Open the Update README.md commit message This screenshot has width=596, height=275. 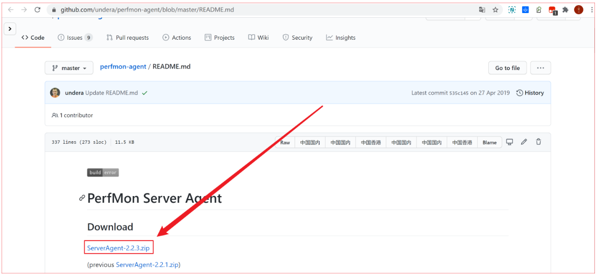(111, 93)
